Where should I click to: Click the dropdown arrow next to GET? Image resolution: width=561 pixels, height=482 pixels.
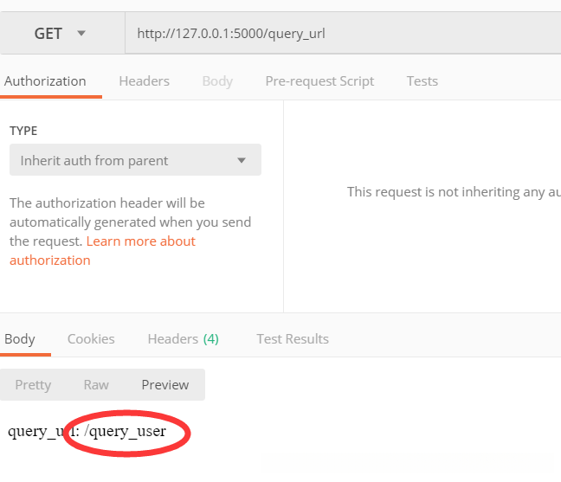[x=81, y=34]
